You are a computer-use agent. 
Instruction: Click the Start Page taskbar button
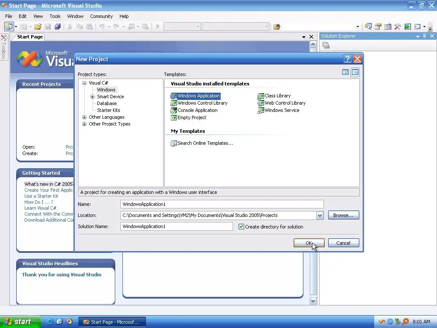[112, 322]
